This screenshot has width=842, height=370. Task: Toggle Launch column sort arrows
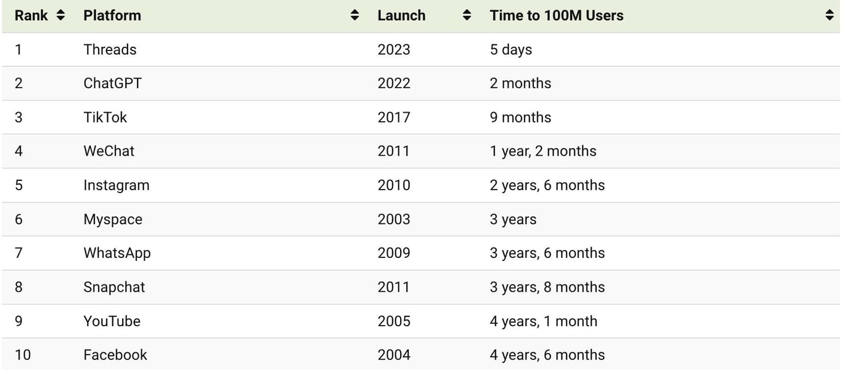coord(467,16)
